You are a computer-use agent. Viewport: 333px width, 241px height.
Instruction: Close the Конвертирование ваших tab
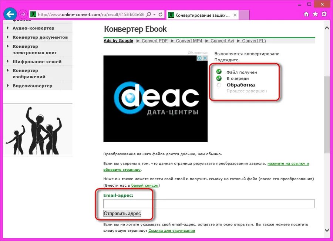point(235,15)
